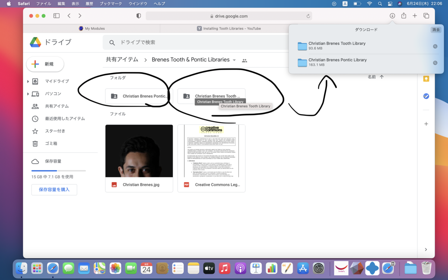This screenshot has height=280, width=448.
Task: Reveal Pontic Library in Finder magnifier icon
Action: pyautogui.click(x=435, y=63)
